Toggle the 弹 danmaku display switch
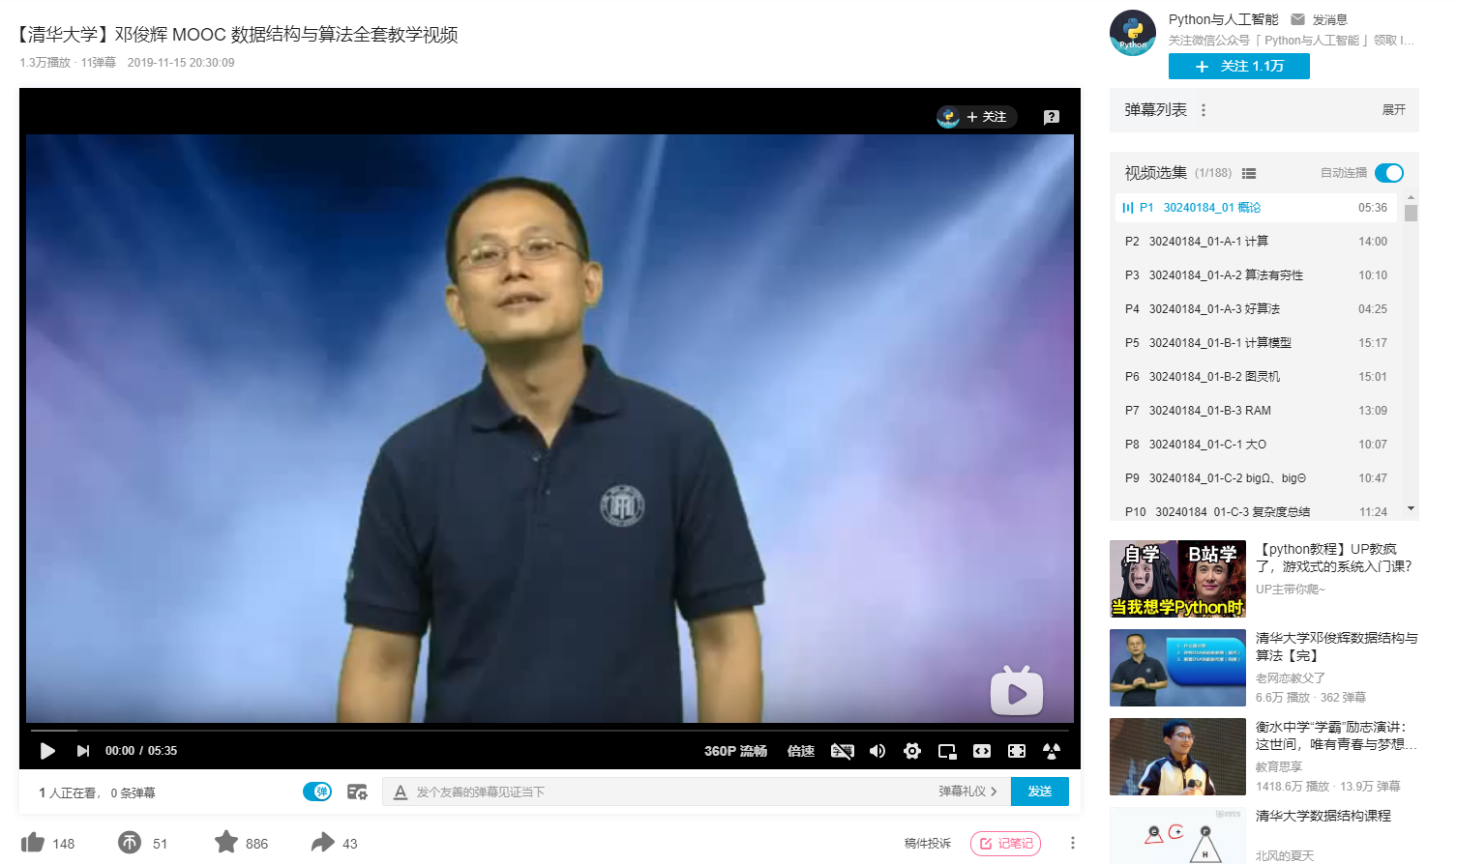This screenshot has width=1457, height=864. click(x=319, y=791)
